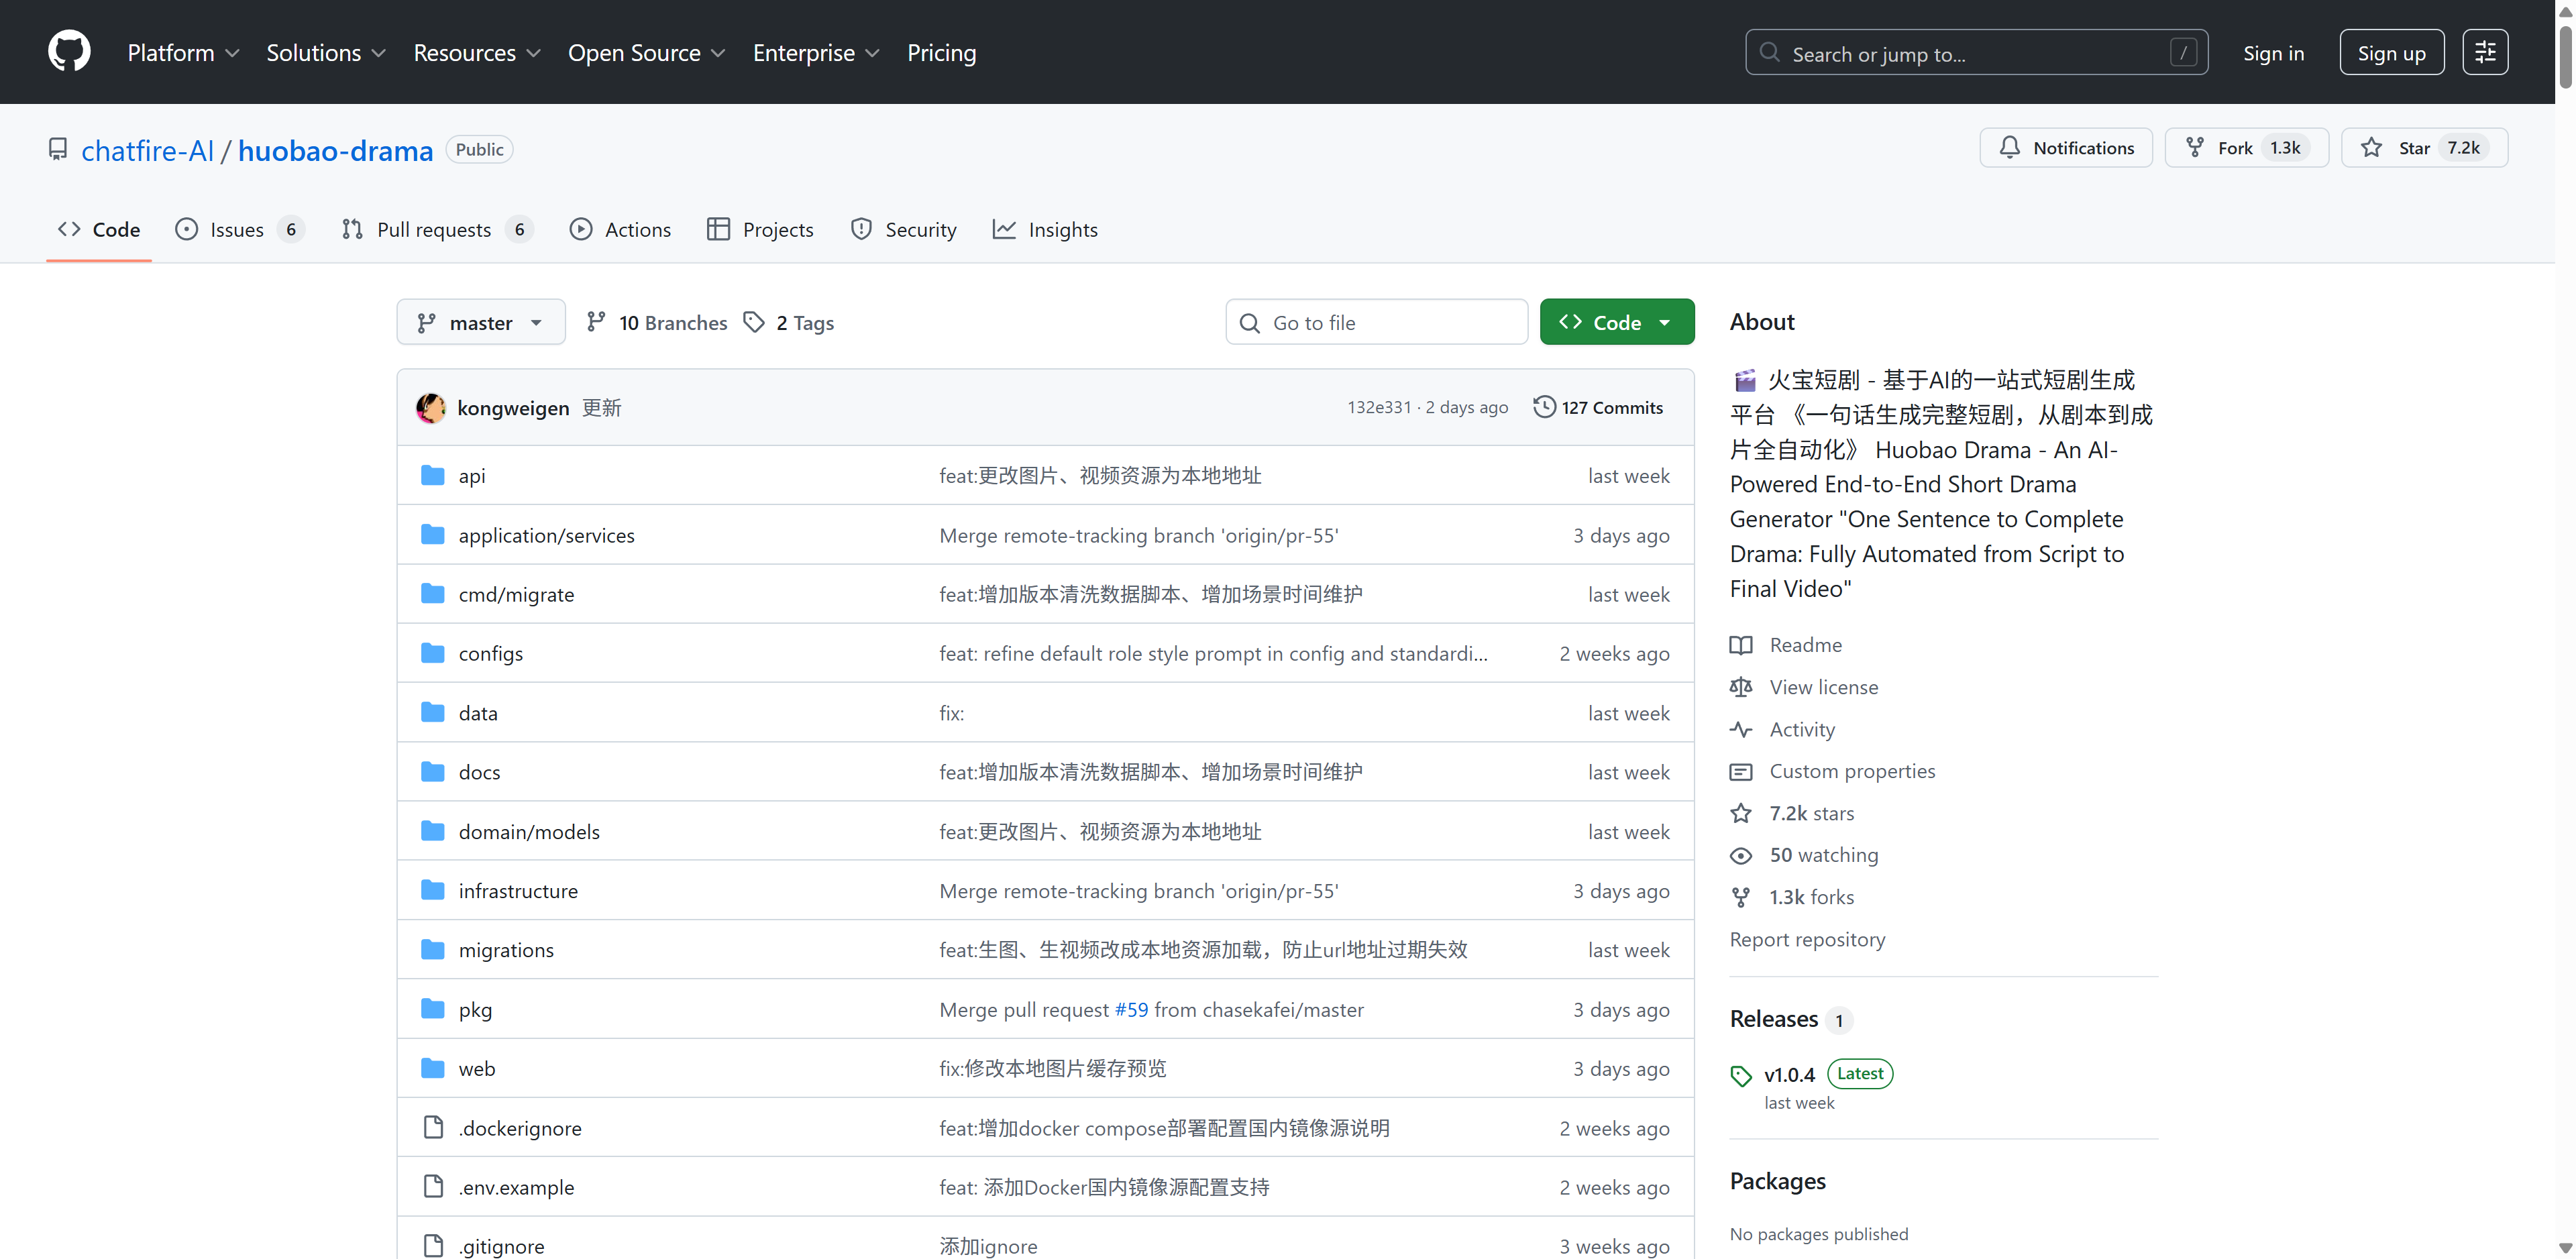Click the 2 Tags tag icon

click(754, 322)
